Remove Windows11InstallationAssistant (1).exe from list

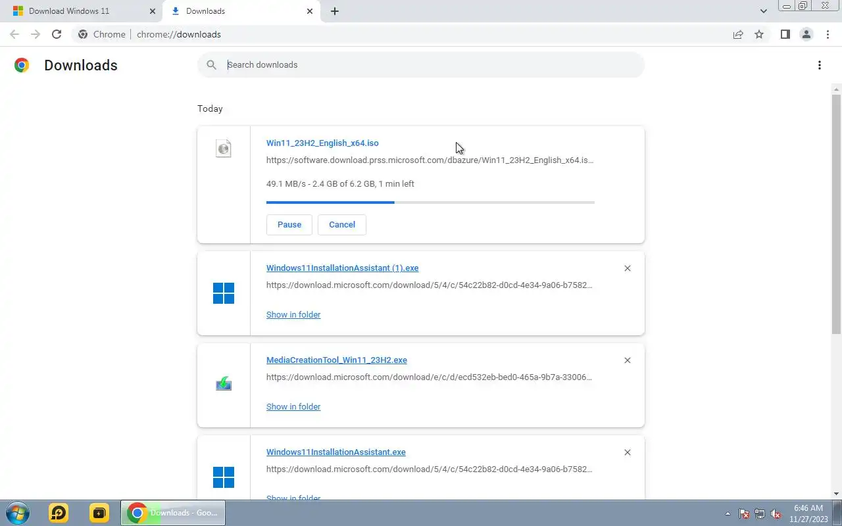628,268
